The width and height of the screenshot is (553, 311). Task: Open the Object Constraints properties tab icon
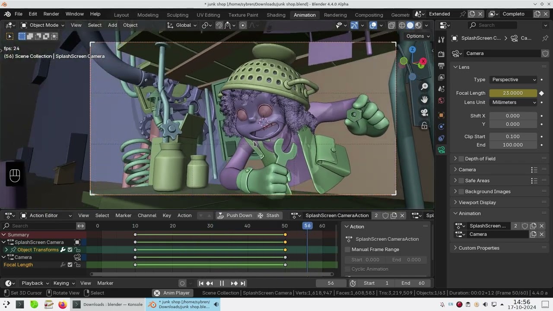[441, 138]
